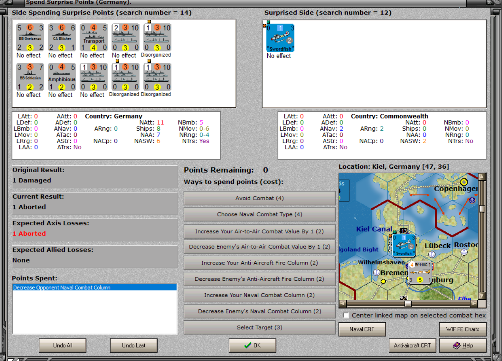
Task: Click the map scroll up arrow
Action: [x=482, y=177]
